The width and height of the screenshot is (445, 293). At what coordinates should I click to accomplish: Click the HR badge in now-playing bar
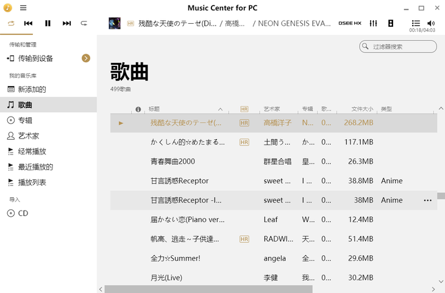pos(130,24)
